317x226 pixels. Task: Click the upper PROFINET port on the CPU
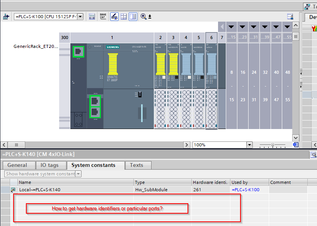point(95,101)
